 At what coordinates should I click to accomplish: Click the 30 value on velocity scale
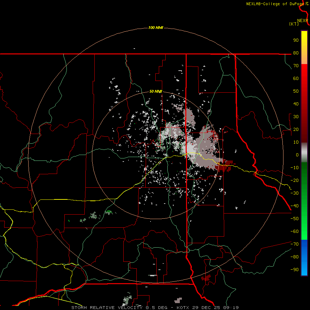296,117
